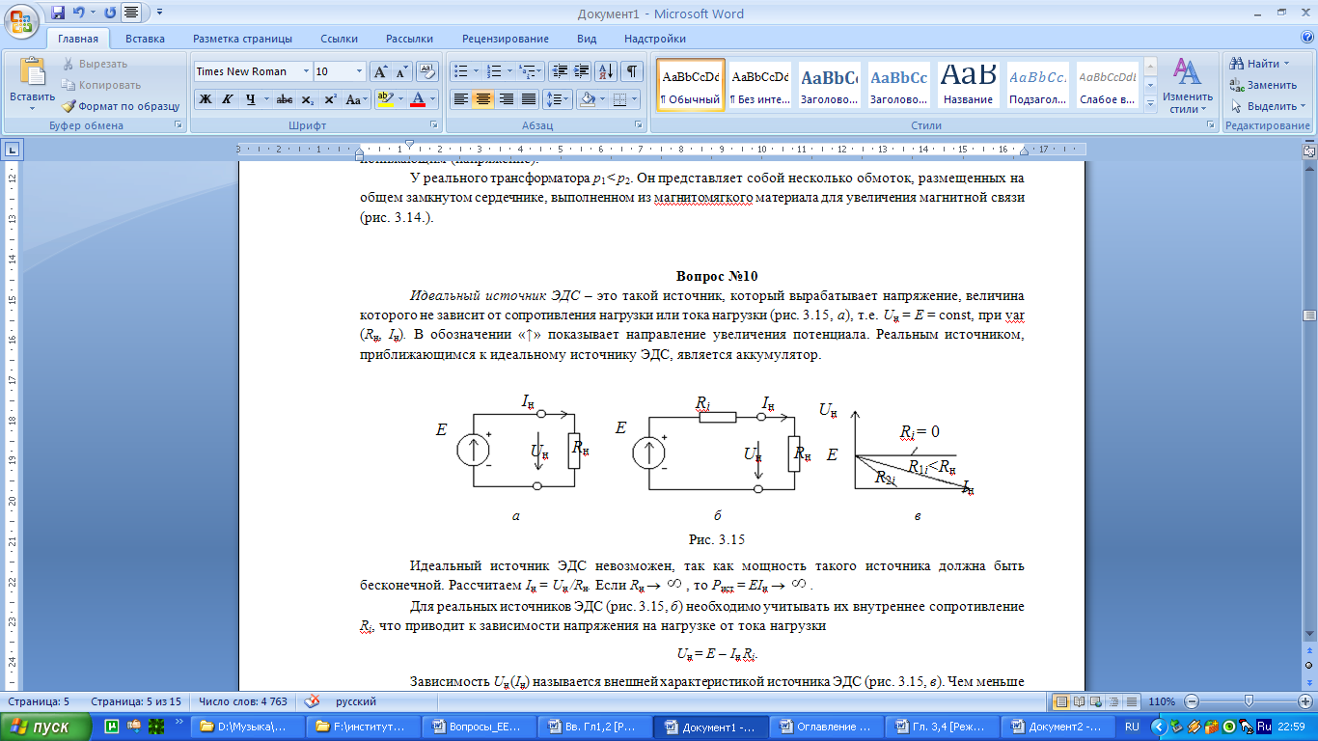This screenshot has height=741, width=1318.
Task: Open the Рецензирование tab
Action: pos(506,39)
